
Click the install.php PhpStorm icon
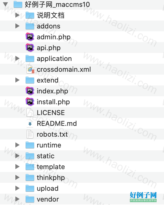[30, 102]
